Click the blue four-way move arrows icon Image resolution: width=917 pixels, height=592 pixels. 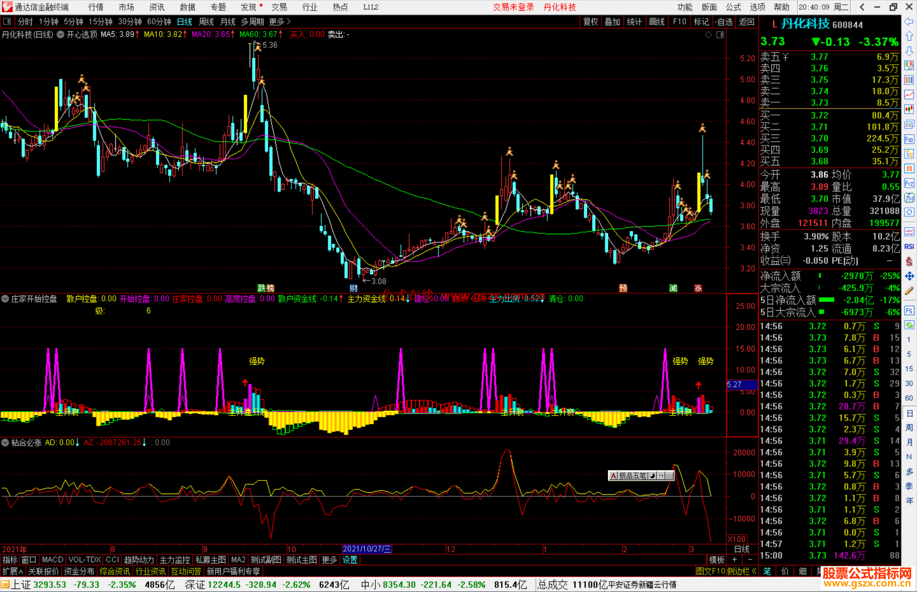909,276
